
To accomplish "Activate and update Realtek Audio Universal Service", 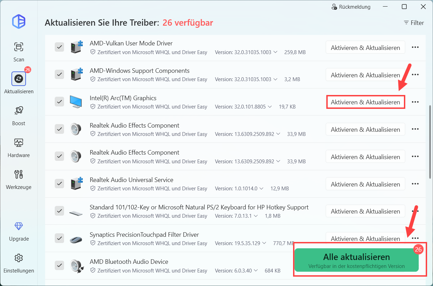I will [365, 184].
